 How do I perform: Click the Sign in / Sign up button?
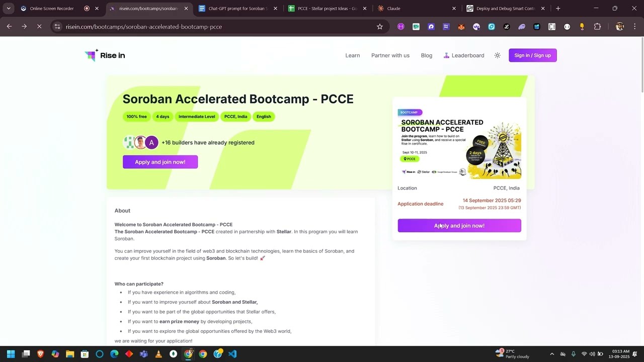(532, 55)
